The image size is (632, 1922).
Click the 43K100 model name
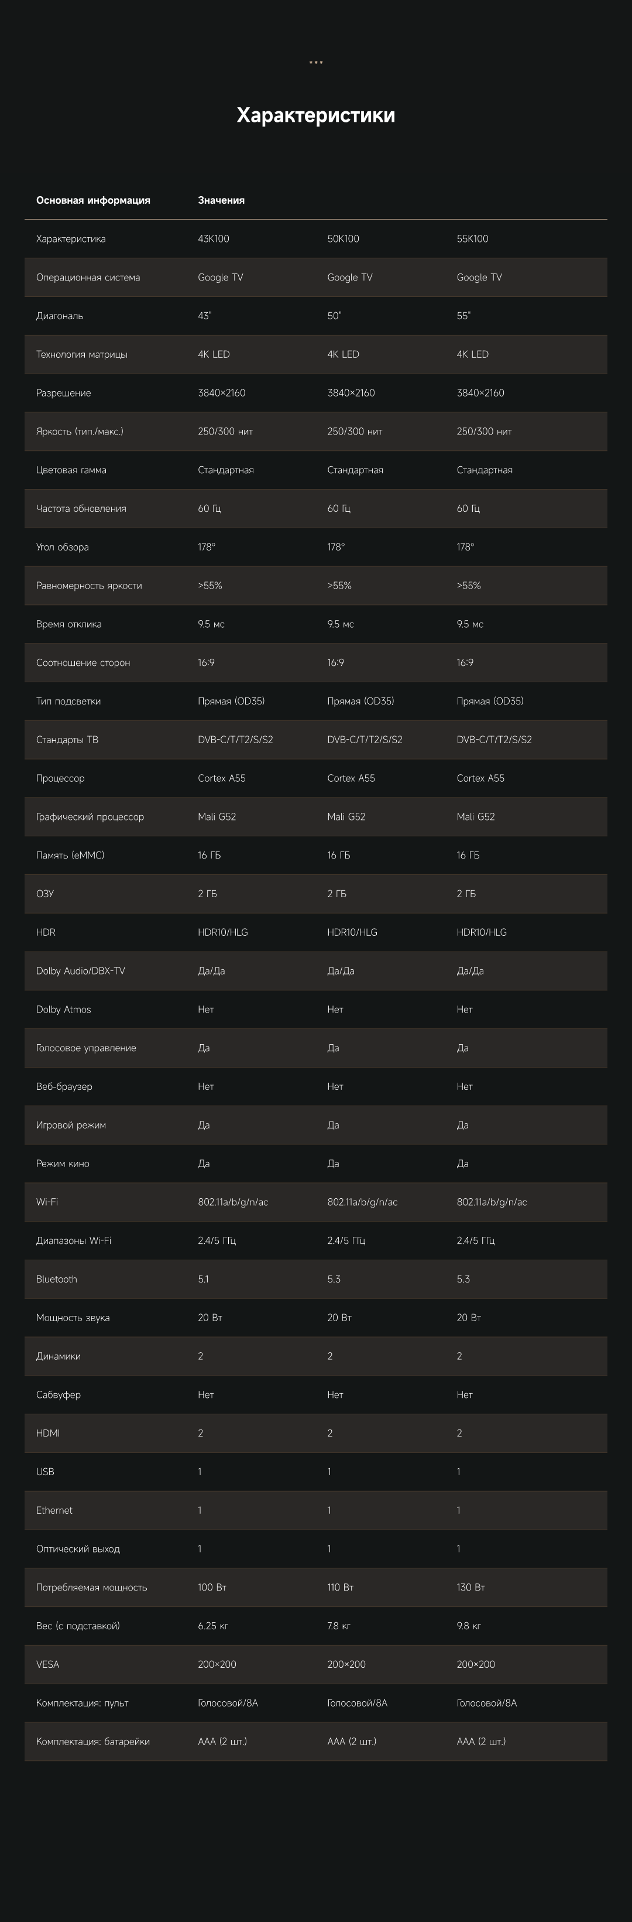[x=214, y=239]
